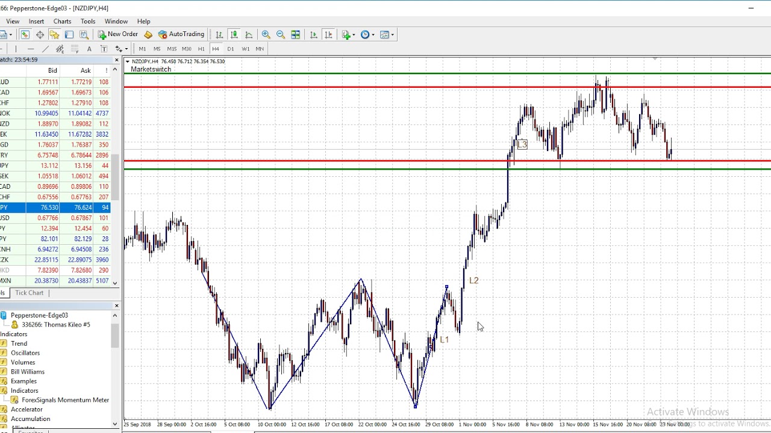771x433 pixels.
Task: Switch chart to W1 timeframe
Action: [x=245, y=49]
